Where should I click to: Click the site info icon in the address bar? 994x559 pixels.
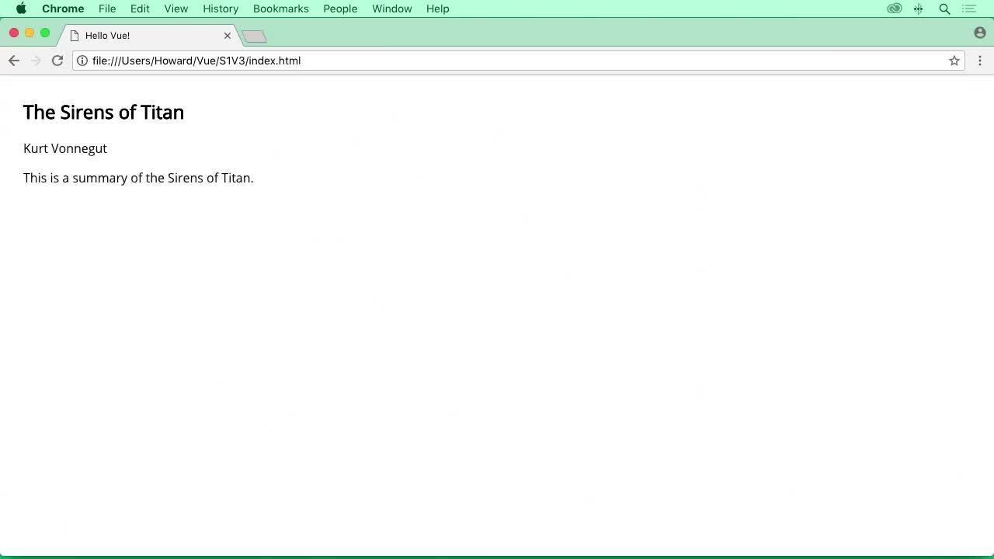point(82,61)
